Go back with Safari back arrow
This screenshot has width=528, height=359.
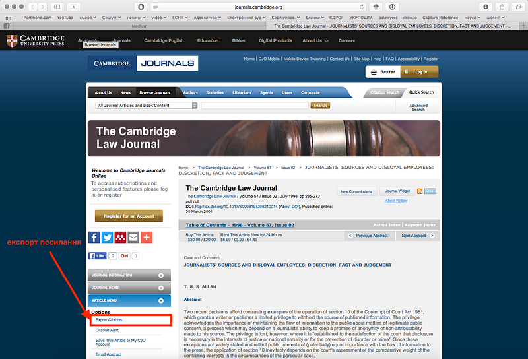(x=32, y=7)
